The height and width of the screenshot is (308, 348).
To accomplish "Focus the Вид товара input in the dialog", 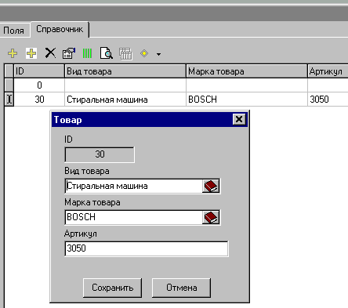I will click(x=134, y=186).
